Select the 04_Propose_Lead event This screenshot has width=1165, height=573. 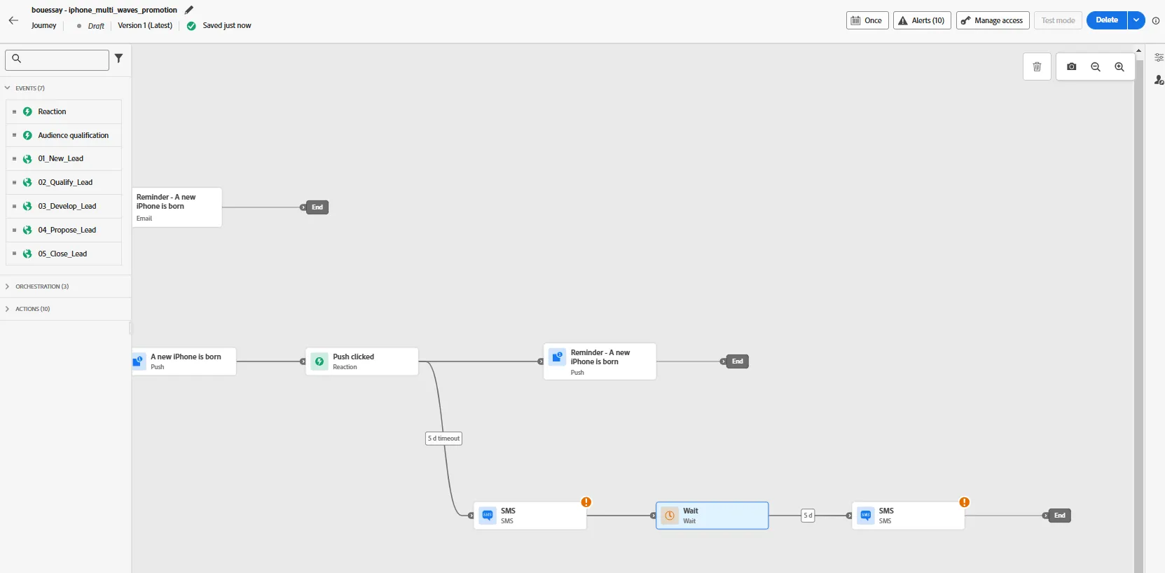(64, 230)
